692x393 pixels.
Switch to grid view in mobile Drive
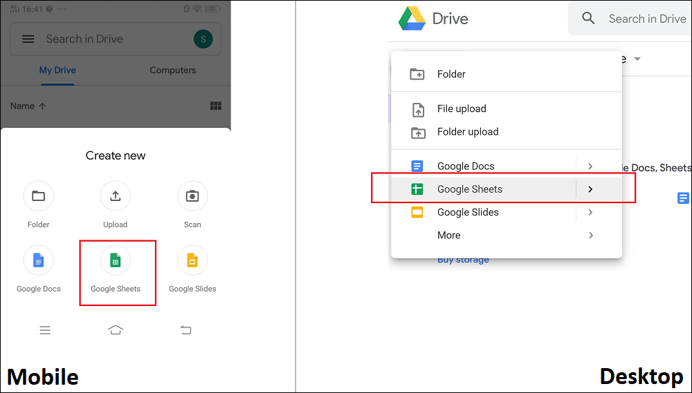coord(216,106)
